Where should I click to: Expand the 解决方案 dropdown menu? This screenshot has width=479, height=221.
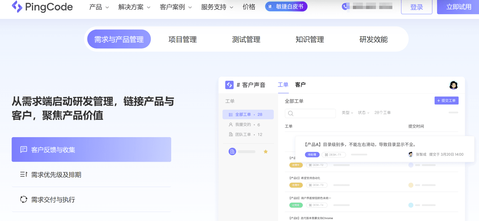[x=135, y=7]
